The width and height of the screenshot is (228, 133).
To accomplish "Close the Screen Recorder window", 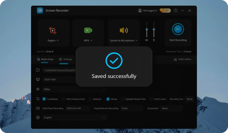I will 190,10.
